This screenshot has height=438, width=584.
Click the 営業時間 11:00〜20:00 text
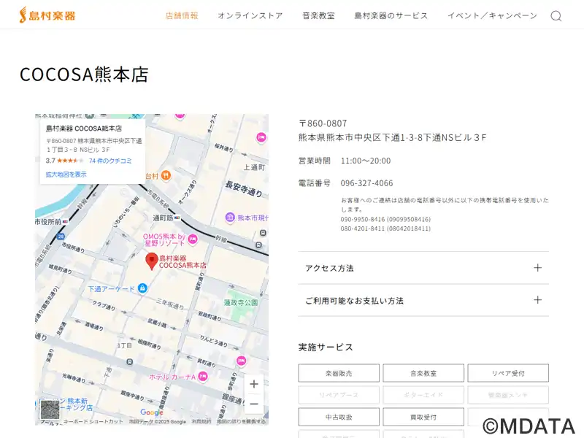[345, 161]
